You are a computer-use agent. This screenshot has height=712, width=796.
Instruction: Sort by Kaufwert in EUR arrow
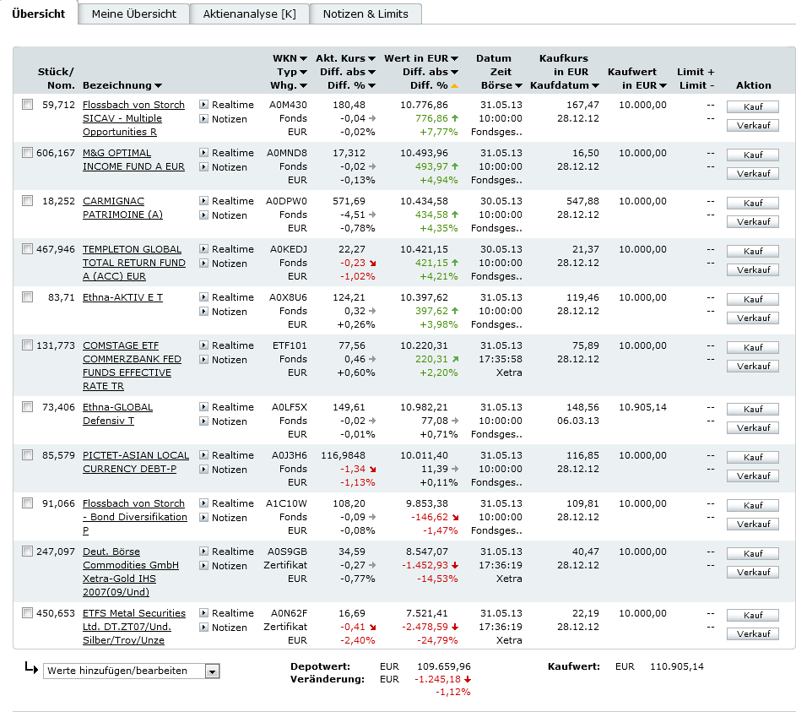(x=663, y=86)
